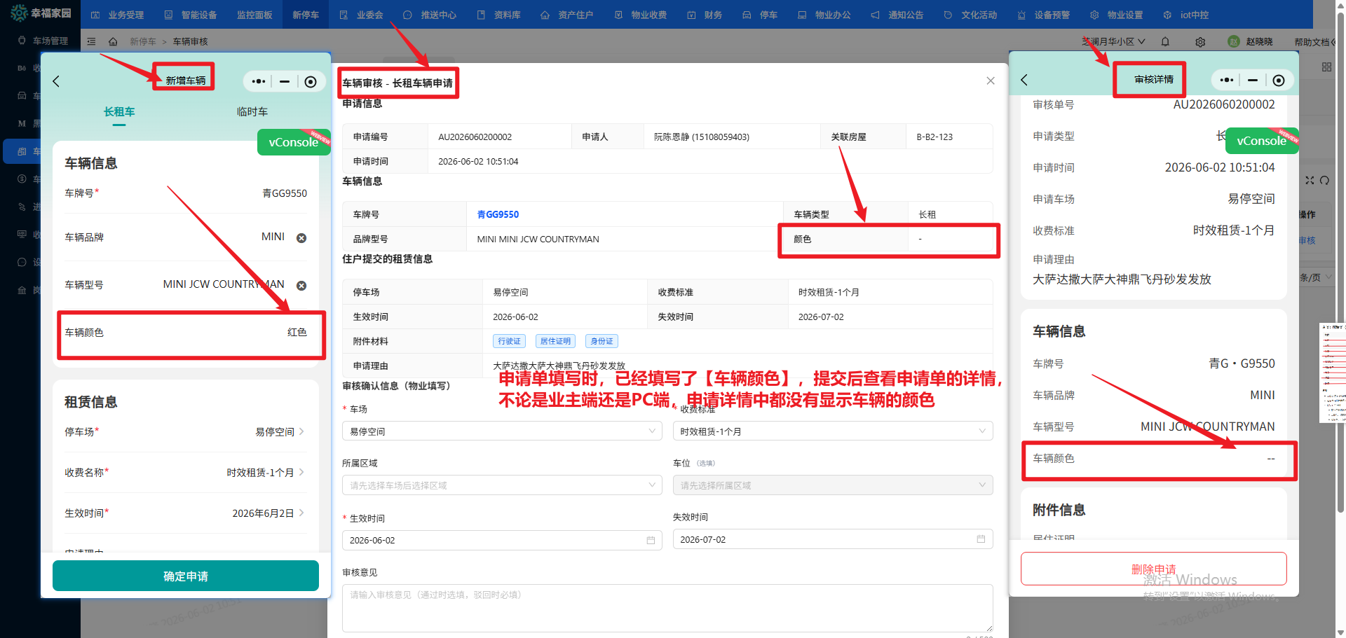This screenshot has height=638, width=1346.
Task: Open the 车场 易停空间 dropdown
Action: [x=502, y=431]
